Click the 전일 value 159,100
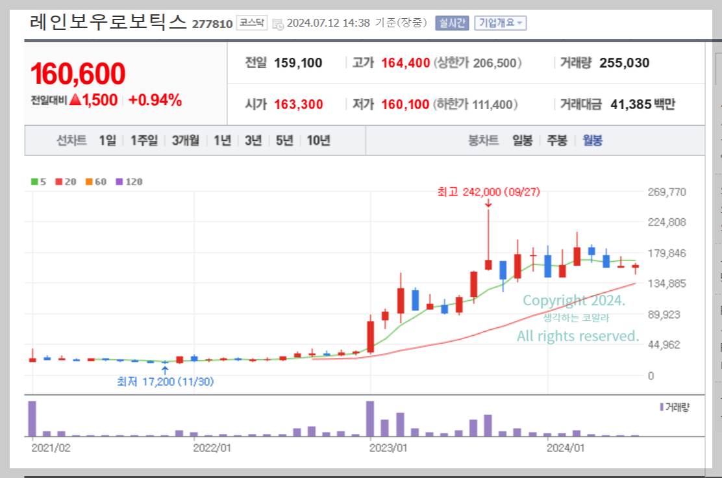Screen dimensions: 722x478 tap(299, 63)
